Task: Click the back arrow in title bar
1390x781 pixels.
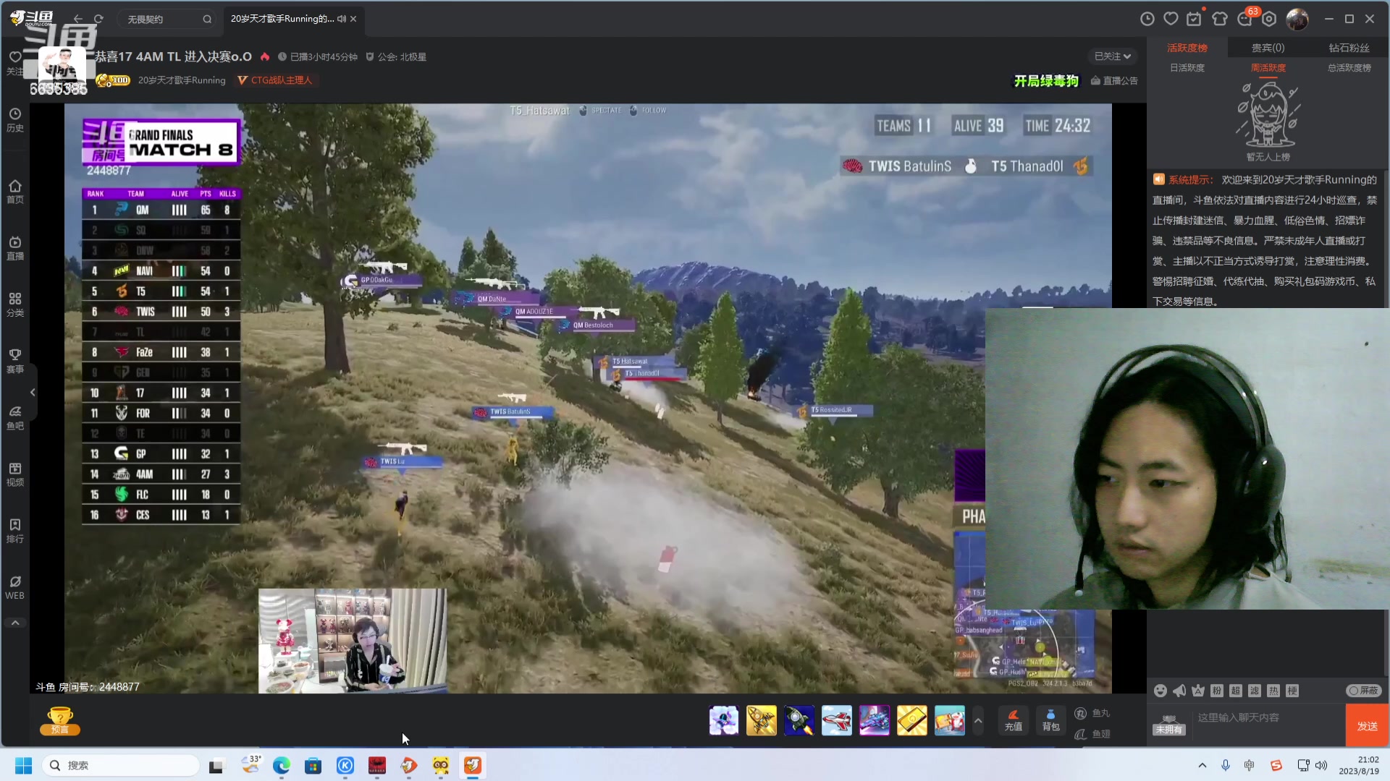Action: pos(78,19)
